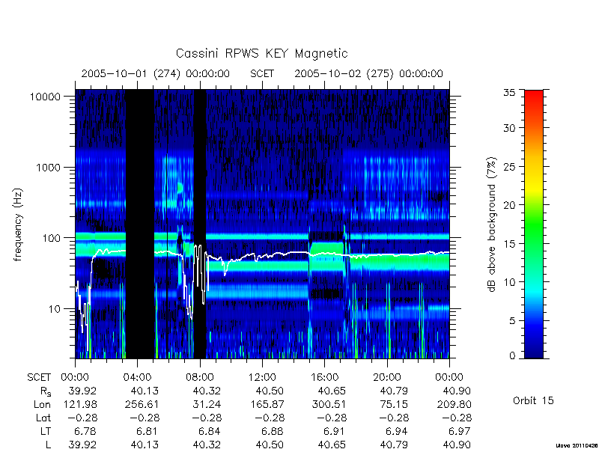Click the "SCET" row label below the plot

tap(39, 378)
